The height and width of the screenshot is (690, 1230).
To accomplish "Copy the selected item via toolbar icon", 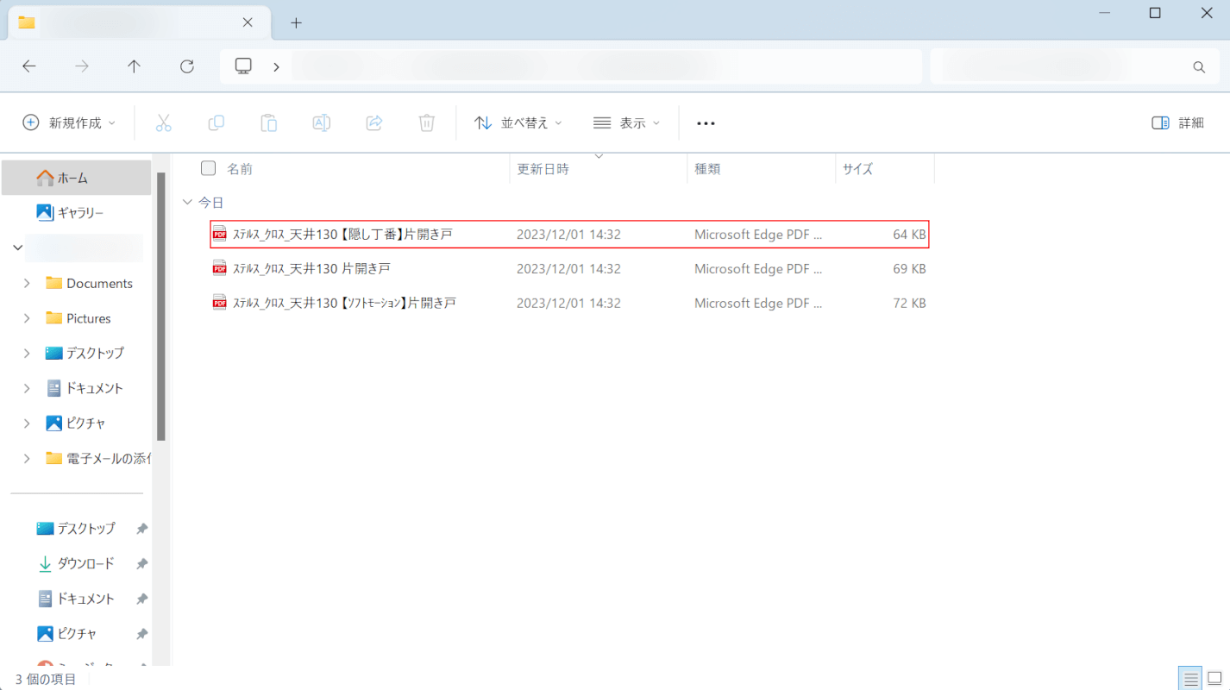I will pos(217,123).
